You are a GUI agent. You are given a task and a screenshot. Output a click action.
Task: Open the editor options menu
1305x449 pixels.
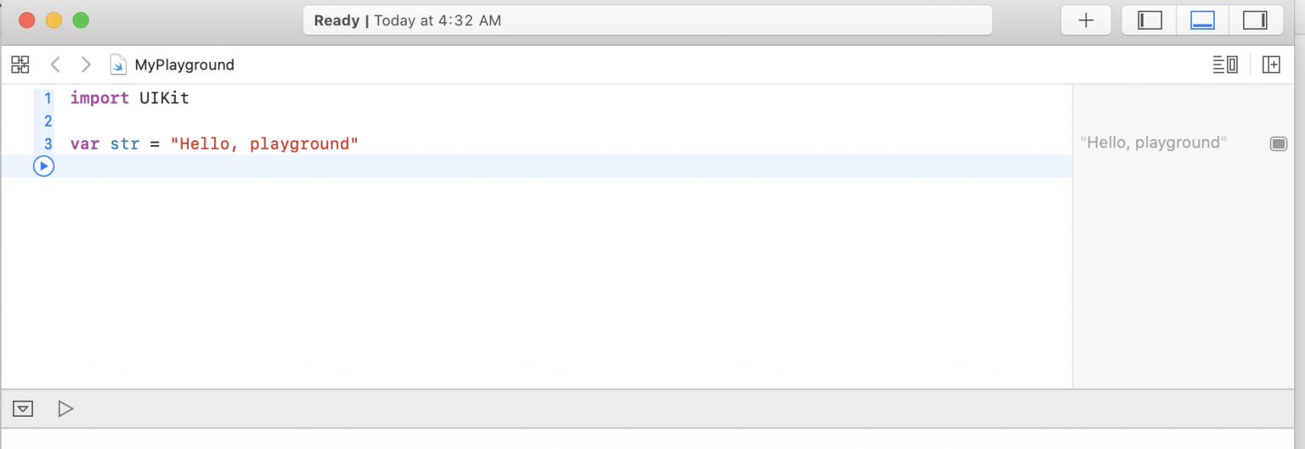click(x=1224, y=65)
